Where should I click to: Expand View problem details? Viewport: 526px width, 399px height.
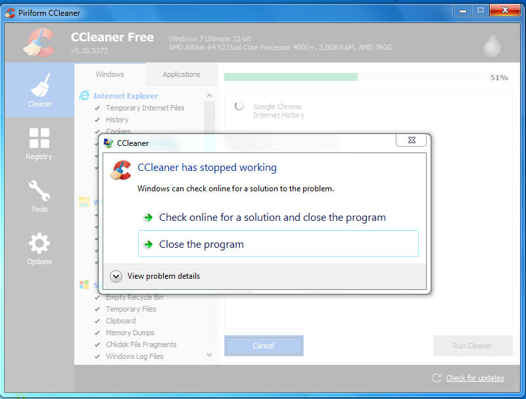[116, 276]
